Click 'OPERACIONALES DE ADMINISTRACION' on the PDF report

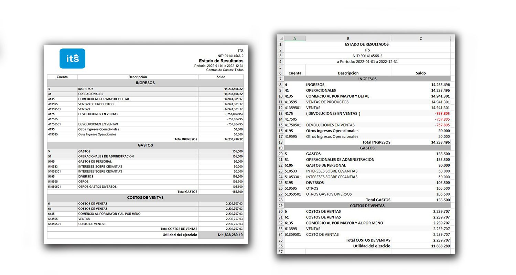pyautogui.click(x=106, y=156)
